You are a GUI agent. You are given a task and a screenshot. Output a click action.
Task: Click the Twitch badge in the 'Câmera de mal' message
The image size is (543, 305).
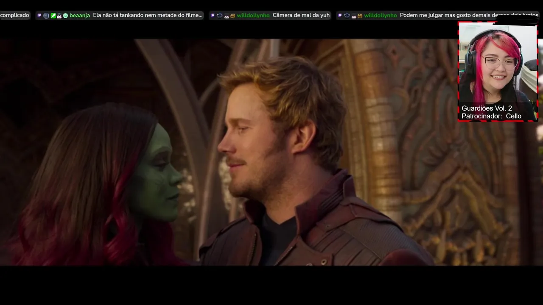213,15
